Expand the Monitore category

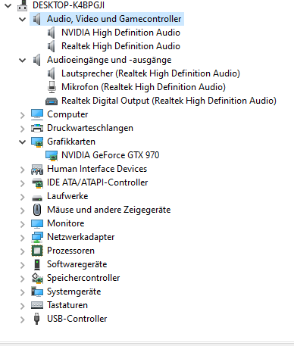pyautogui.click(x=23, y=224)
